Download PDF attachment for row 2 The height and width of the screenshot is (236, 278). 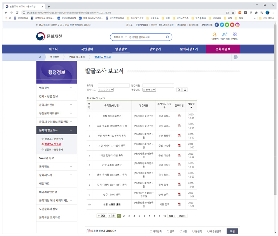click(179, 126)
